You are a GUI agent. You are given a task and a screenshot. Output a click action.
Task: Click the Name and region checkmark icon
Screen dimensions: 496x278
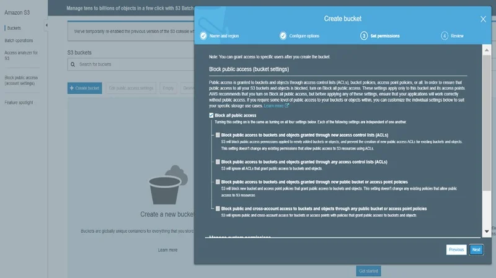click(x=203, y=36)
